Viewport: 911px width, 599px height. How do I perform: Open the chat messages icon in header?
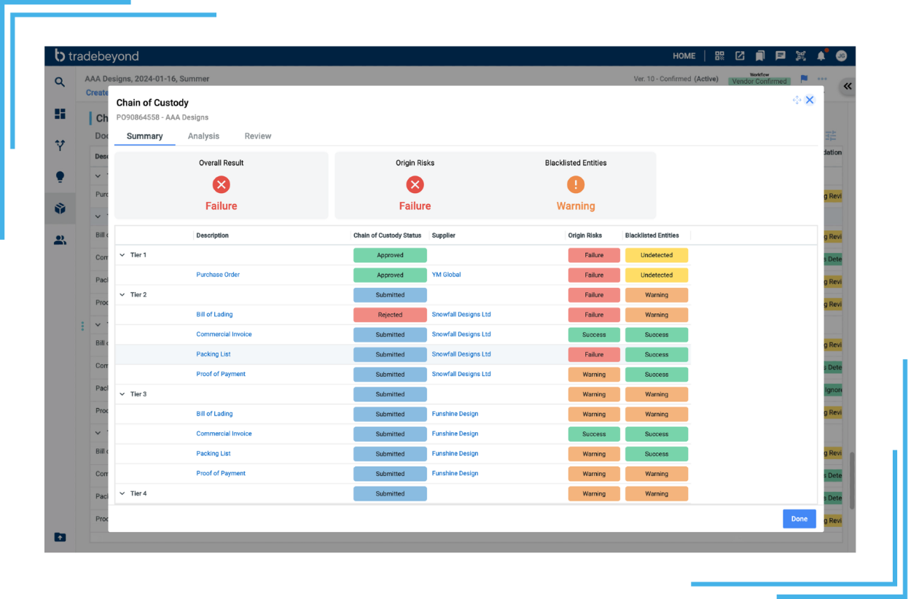780,56
